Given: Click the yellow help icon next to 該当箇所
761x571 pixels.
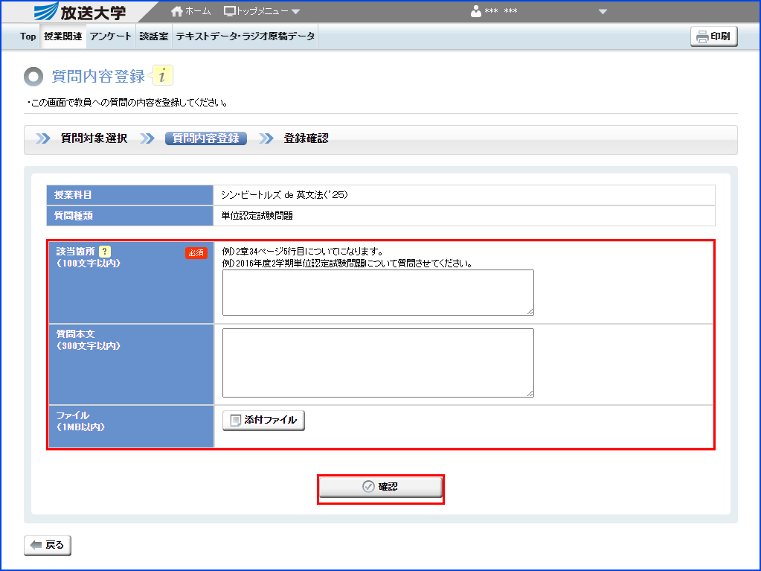Looking at the screenshot, I should point(104,251).
